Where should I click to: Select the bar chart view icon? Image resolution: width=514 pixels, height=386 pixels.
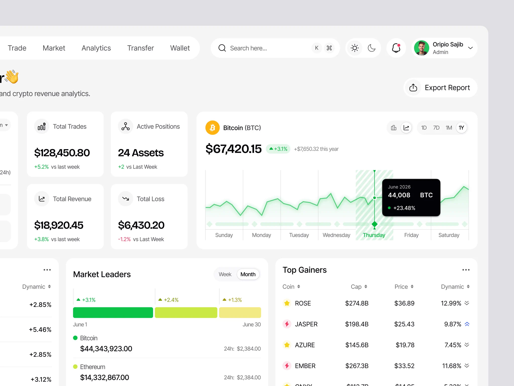tap(394, 128)
